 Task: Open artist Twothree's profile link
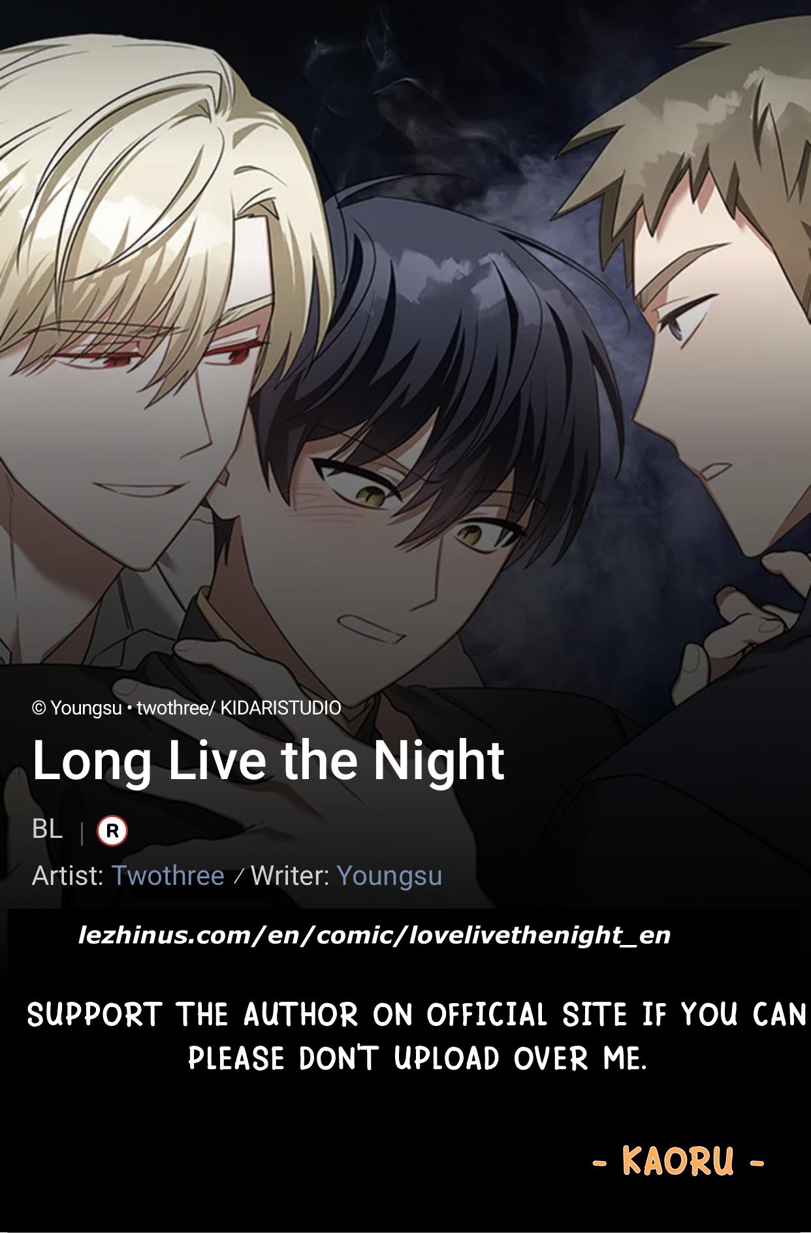pos(168,875)
